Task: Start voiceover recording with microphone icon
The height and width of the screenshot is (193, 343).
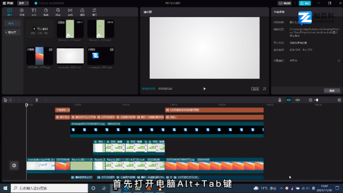Action: pos(280,100)
